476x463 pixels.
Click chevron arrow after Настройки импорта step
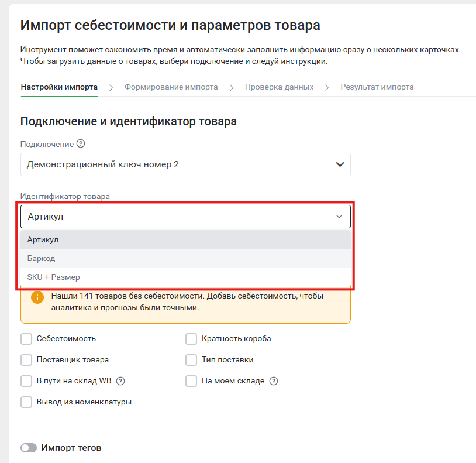point(111,88)
